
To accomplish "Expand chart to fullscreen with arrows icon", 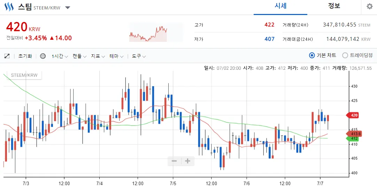I will coord(7,56).
